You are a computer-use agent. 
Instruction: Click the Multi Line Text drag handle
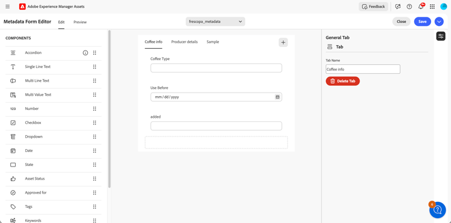94,81
